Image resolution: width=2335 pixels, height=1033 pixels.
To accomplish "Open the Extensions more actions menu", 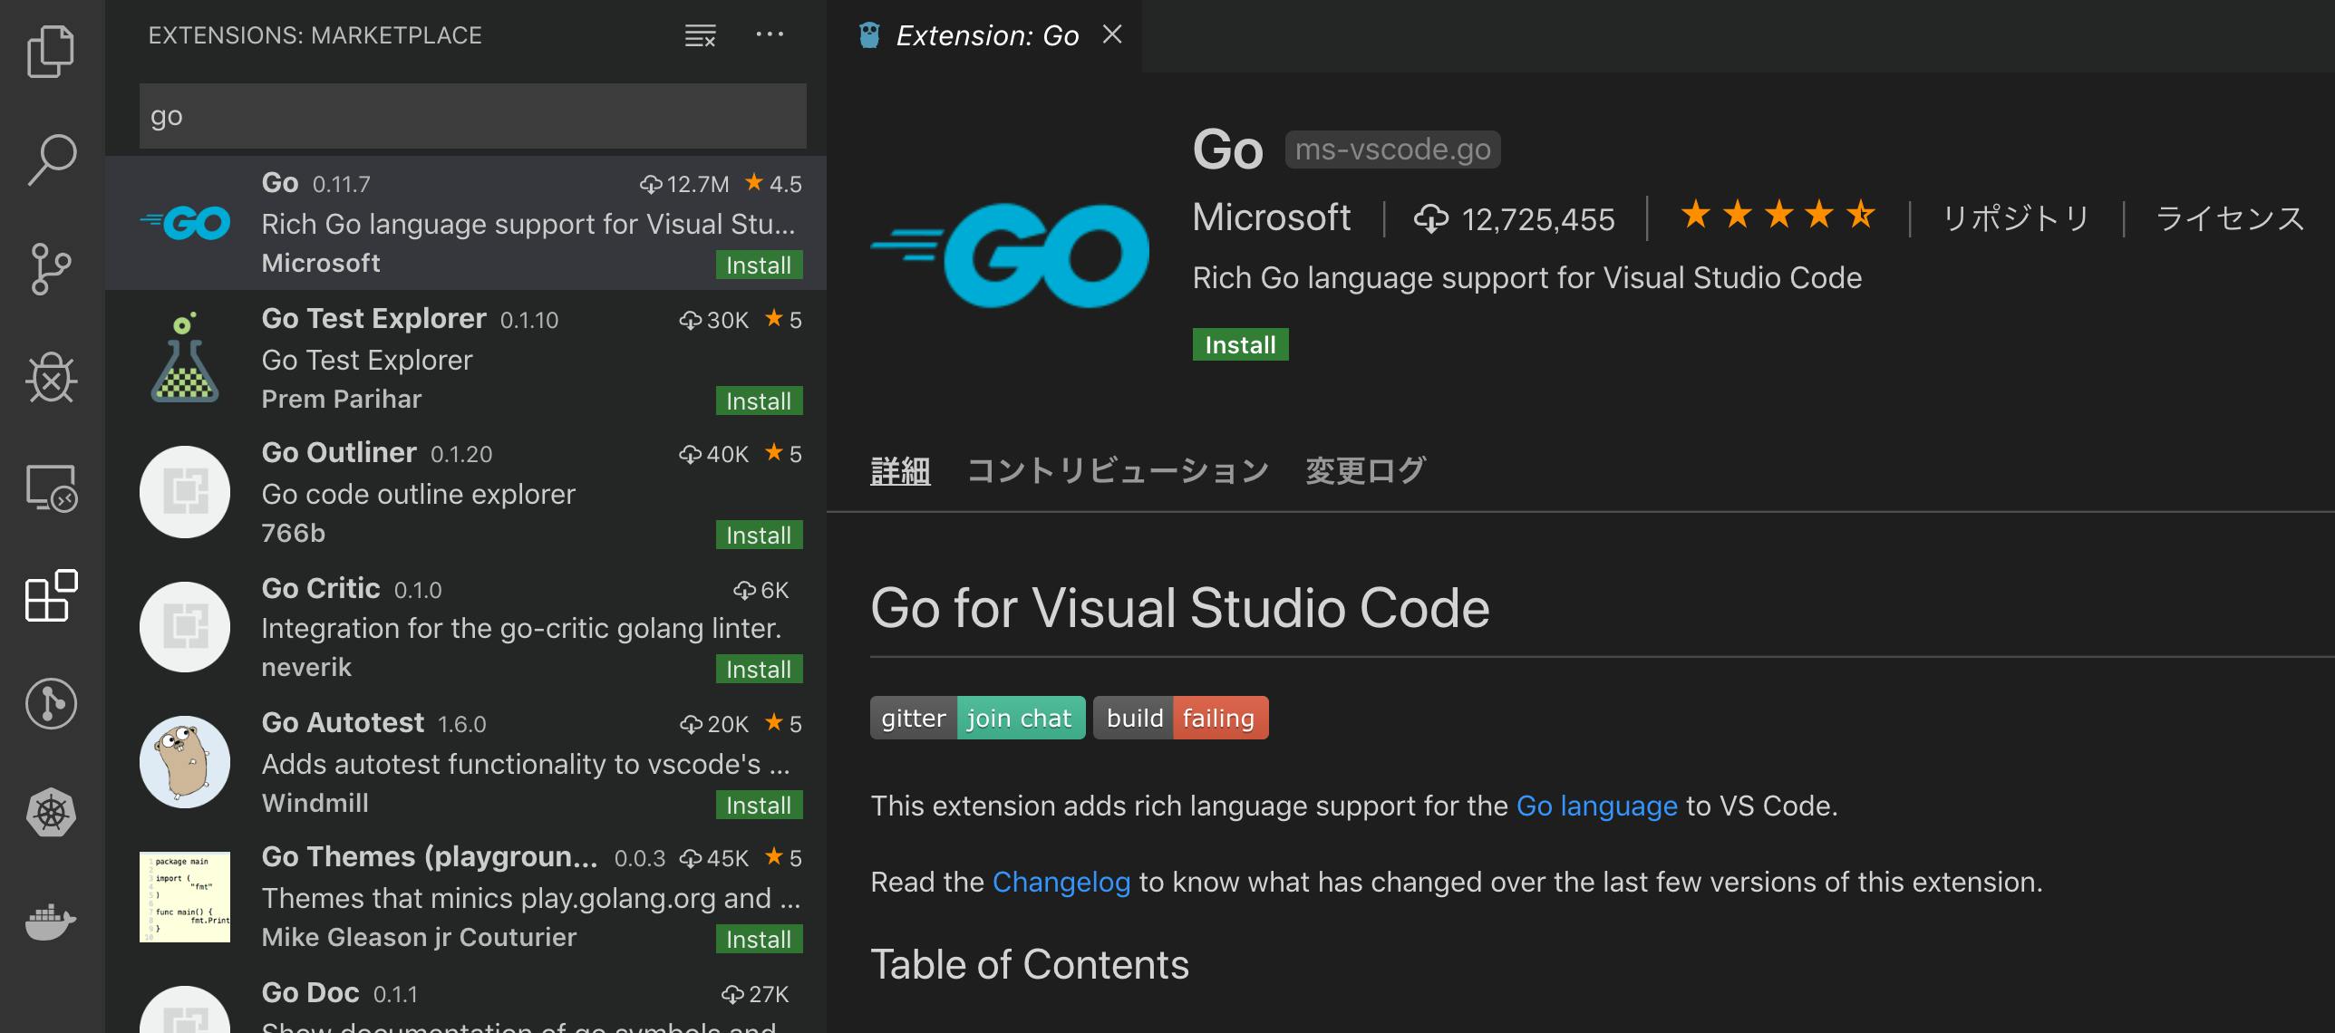I will click(770, 34).
